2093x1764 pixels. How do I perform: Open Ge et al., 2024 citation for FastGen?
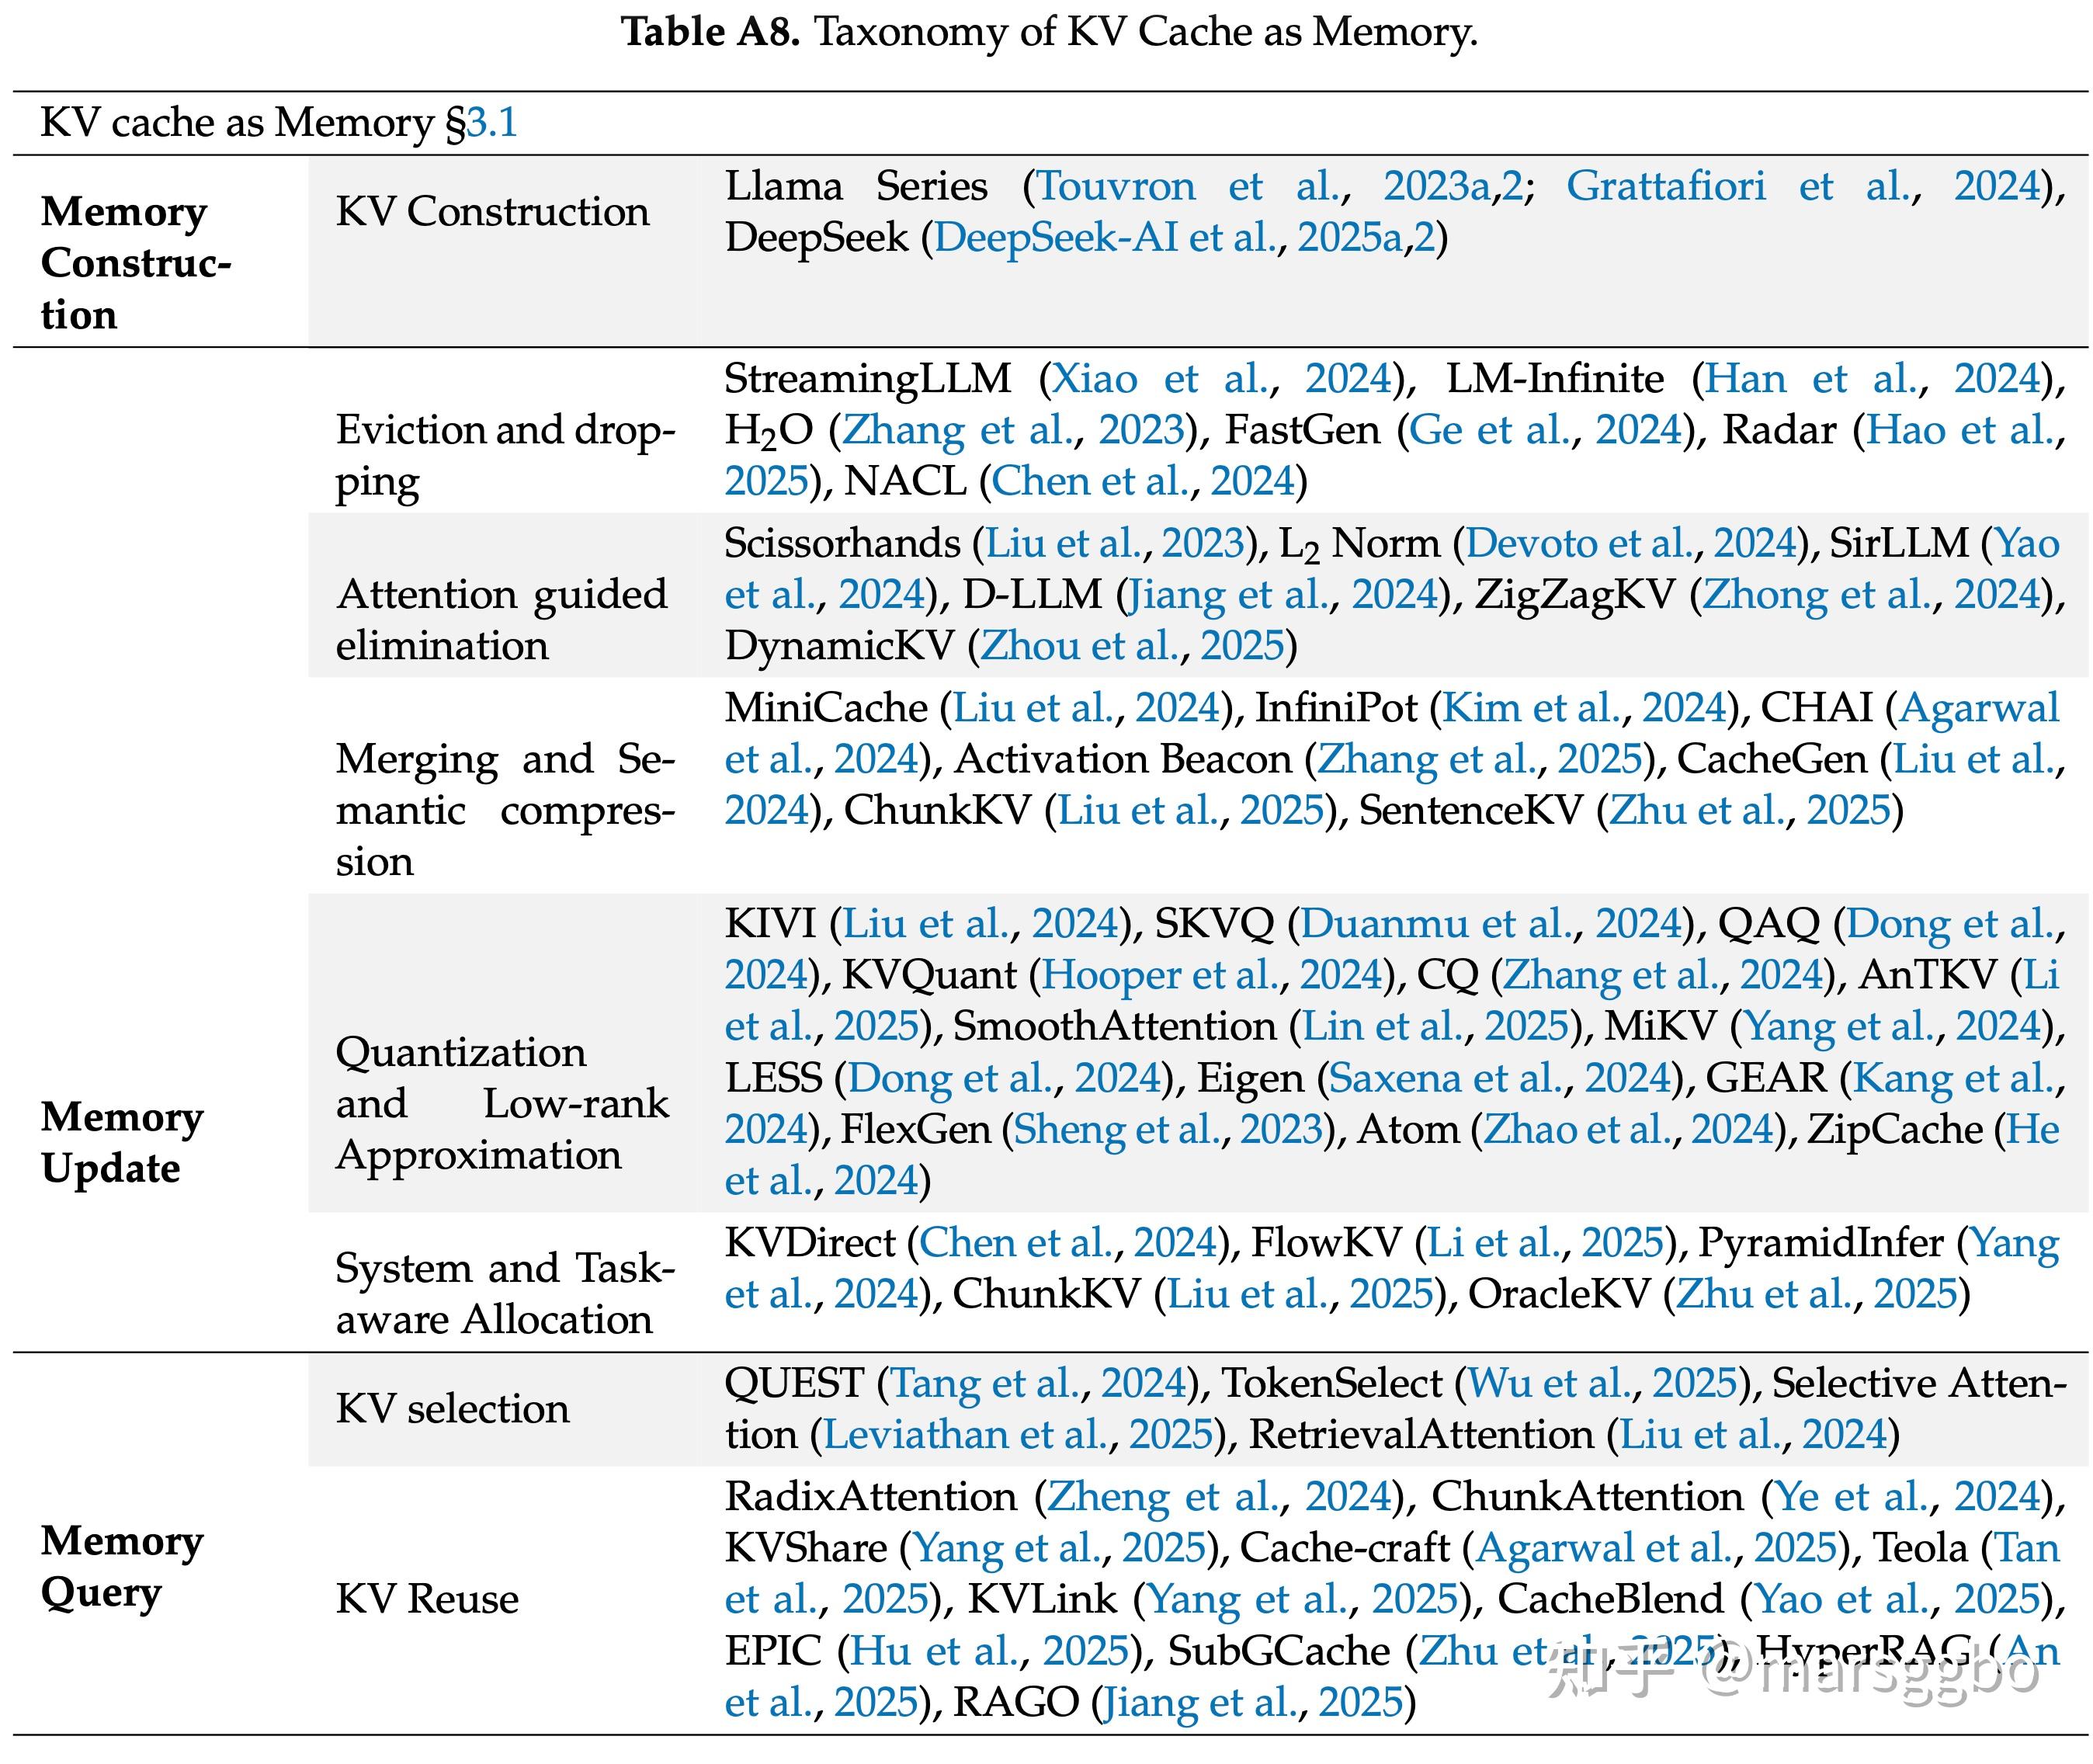pos(1546,431)
